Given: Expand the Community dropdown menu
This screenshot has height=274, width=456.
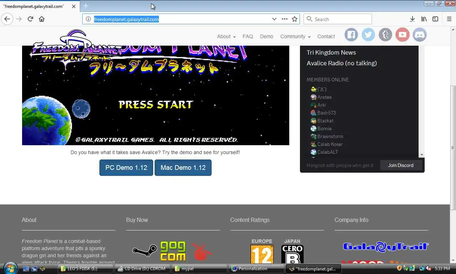Looking at the screenshot, I should pos(295,36).
